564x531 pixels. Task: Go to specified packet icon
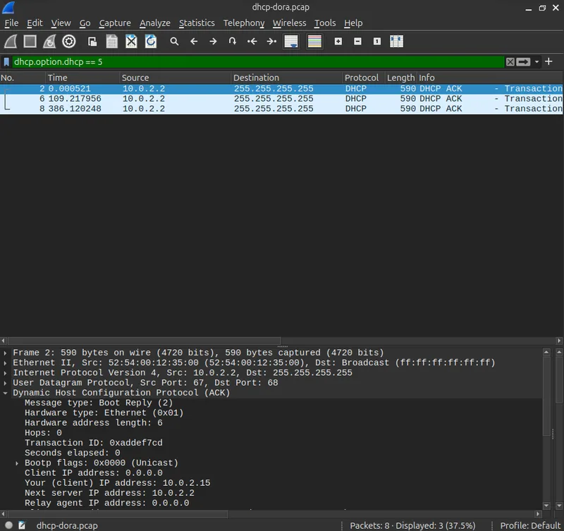pos(233,42)
